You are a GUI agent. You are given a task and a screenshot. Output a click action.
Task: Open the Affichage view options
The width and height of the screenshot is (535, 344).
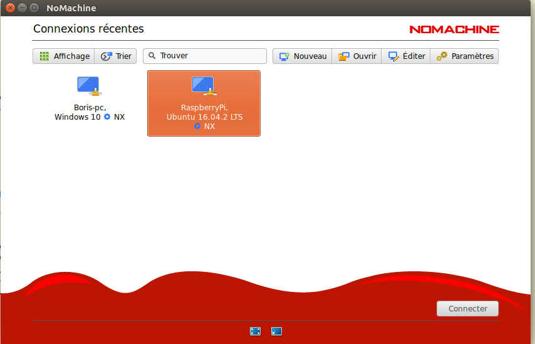tap(64, 56)
